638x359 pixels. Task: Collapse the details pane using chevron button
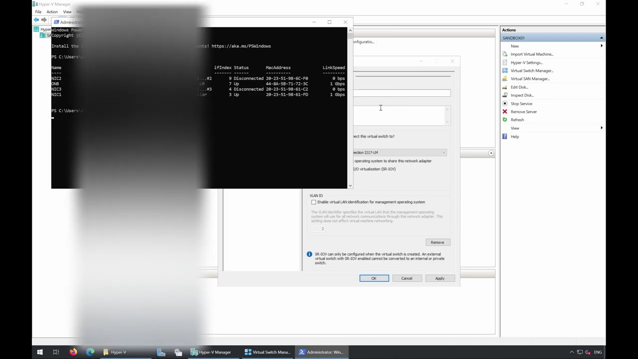491,153
